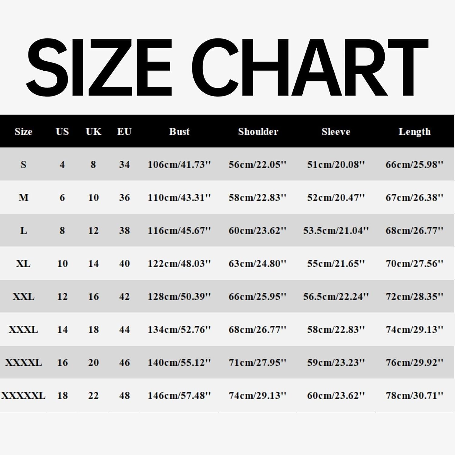Click the shoulder value 68cm/26.77''
The height and width of the screenshot is (455, 455).
point(257,329)
